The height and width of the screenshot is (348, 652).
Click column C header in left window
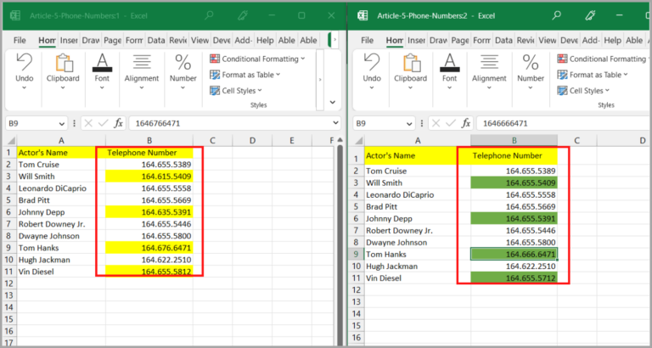[211, 140]
